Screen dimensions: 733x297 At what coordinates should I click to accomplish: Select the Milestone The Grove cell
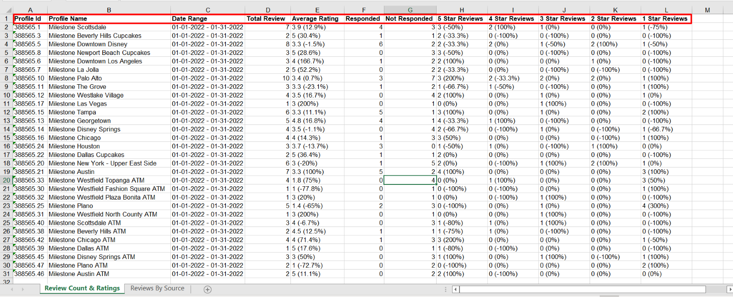tap(109, 86)
